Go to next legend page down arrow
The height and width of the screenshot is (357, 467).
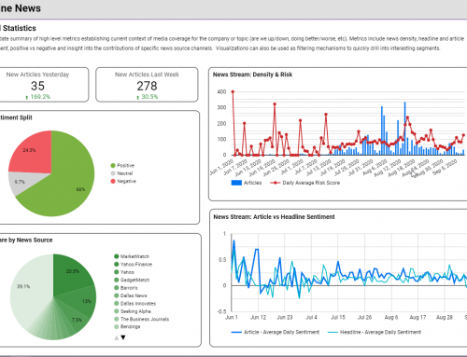coord(123,337)
